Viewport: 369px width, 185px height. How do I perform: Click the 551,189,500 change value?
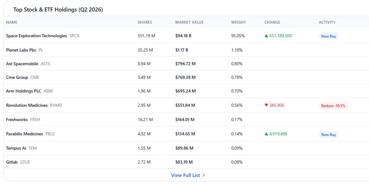[280, 36]
